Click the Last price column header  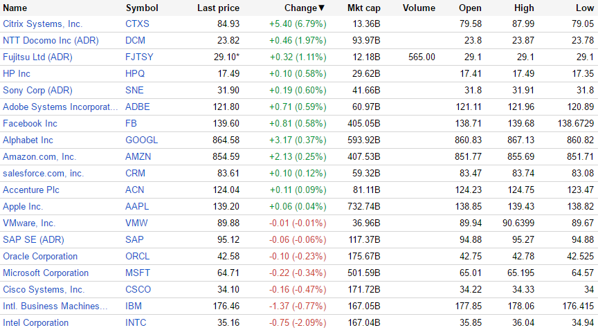tap(218, 8)
